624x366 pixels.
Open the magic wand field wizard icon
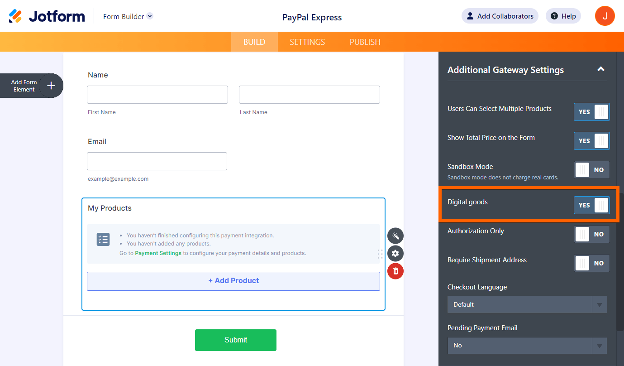click(395, 236)
